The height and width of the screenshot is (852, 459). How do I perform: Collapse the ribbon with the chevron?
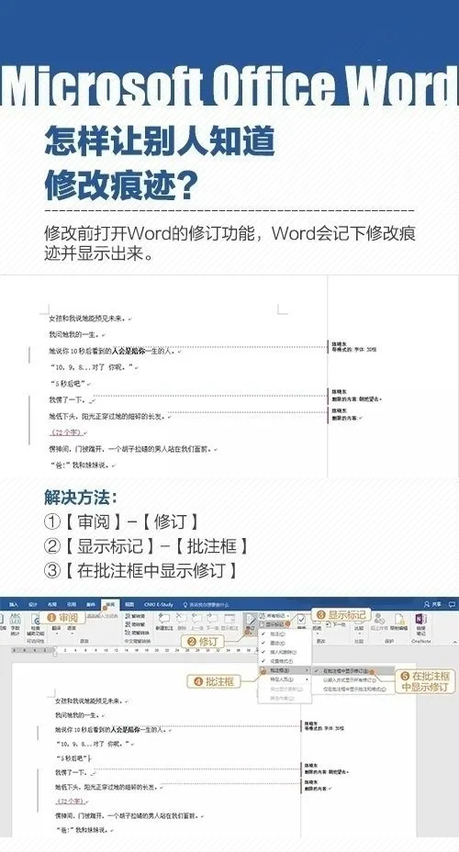coord(454,642)
